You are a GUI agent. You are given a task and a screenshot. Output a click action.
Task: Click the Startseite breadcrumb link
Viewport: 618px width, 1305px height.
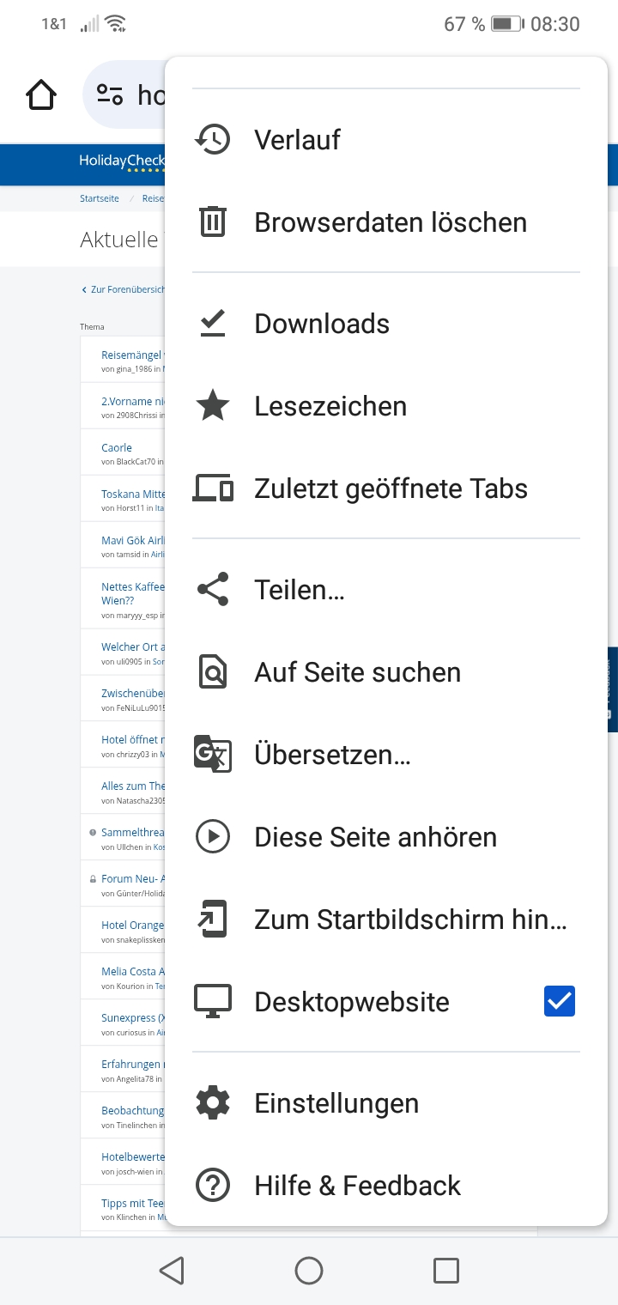[100, 198]
